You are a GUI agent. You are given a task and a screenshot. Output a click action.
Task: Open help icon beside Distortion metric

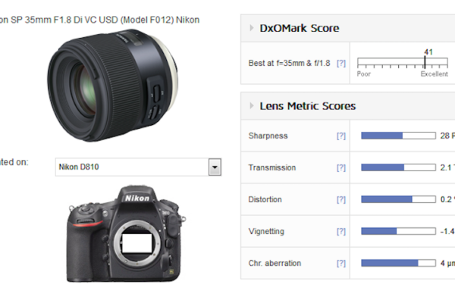click(341, 199)
